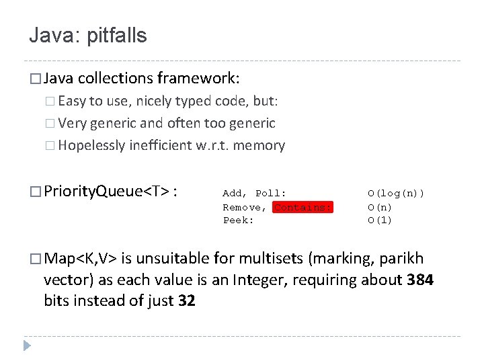The height and width of the screenshot is (363, 484).
Task: Click the "Add, Poll:" code text
Action: [x=254, y=194]
